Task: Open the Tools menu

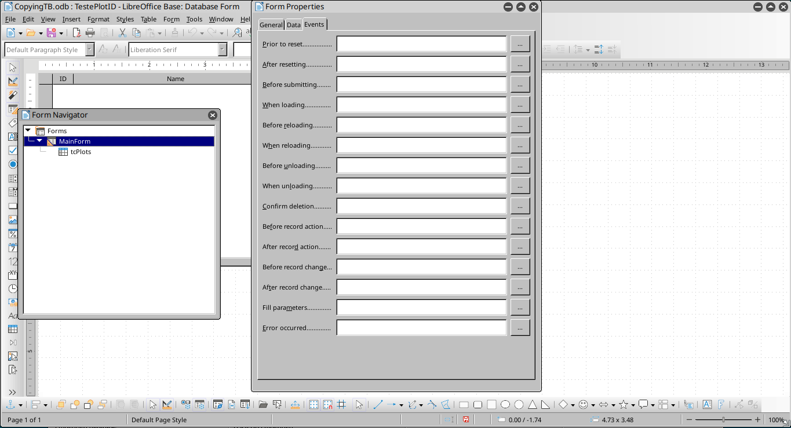Action: [x=194, y=19]
